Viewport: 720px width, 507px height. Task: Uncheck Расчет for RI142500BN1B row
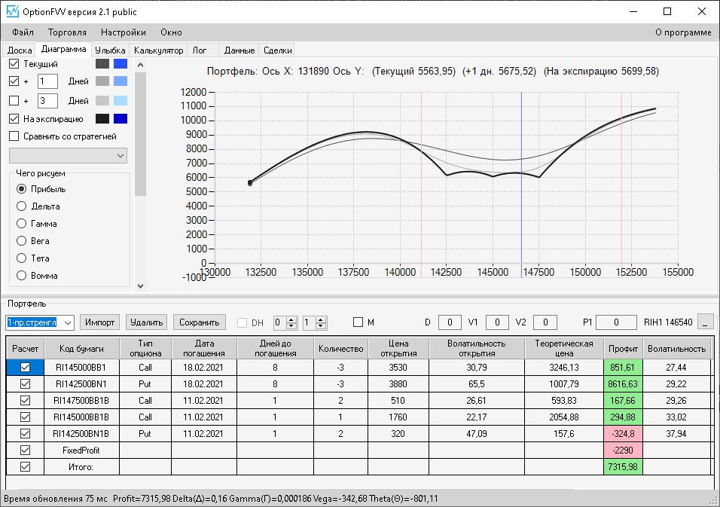click(26, 433)
